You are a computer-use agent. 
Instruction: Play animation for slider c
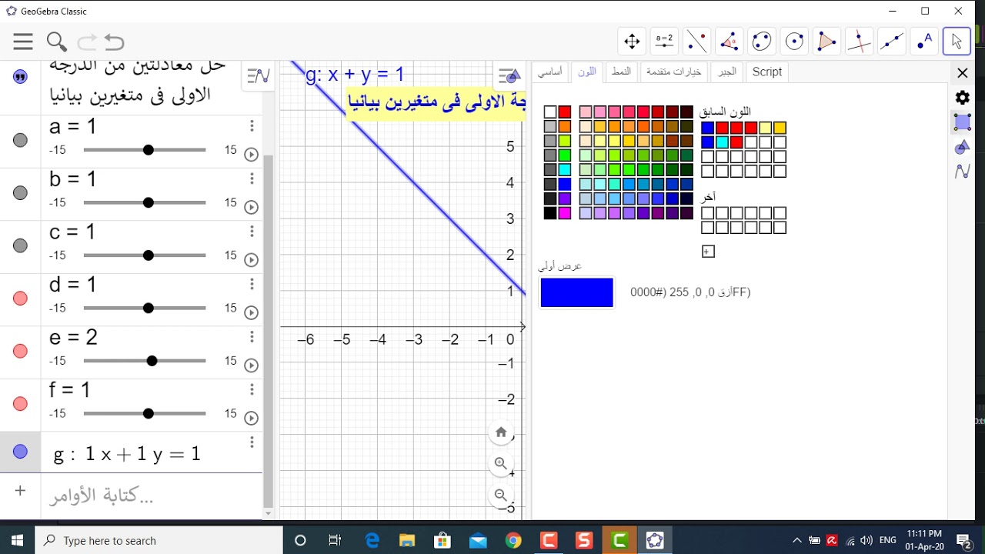click(x=251, y=260)
